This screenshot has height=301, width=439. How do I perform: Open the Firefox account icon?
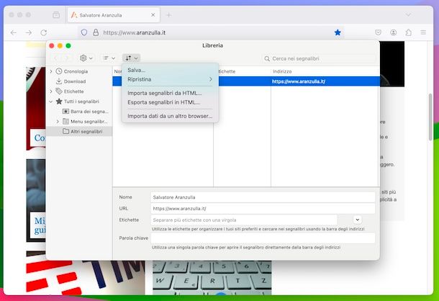tap(394, 32)
